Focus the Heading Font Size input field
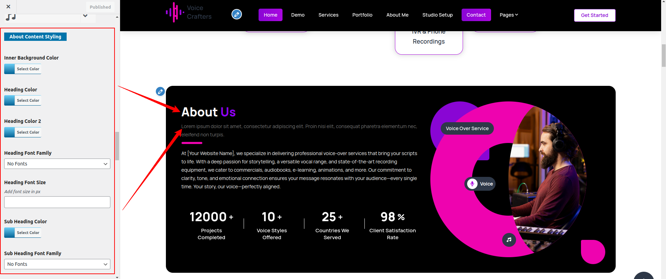666x279 pixels. tap(57, 202)
